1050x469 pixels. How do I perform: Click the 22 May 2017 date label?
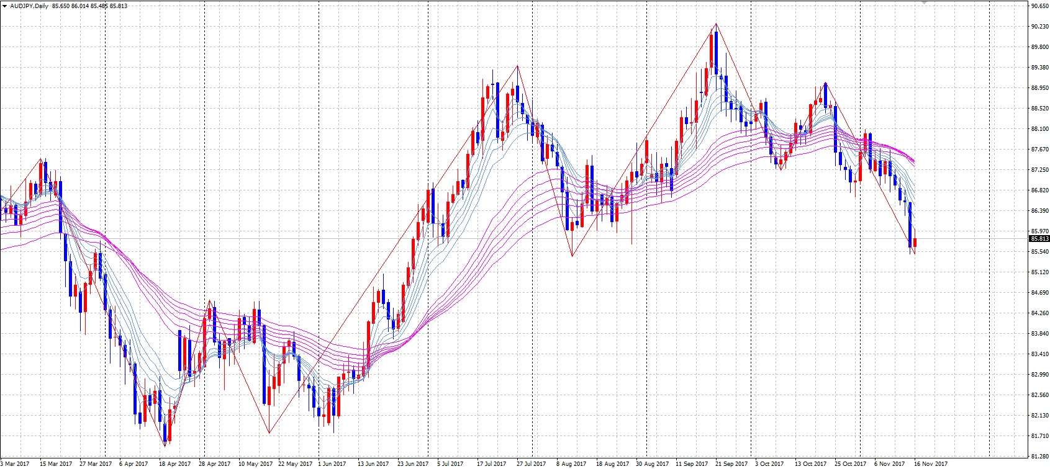click(x=296, y=464)
